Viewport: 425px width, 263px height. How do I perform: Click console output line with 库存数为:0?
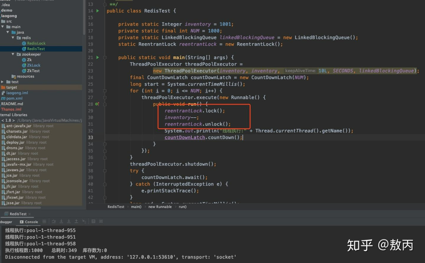tap(56, 251)
